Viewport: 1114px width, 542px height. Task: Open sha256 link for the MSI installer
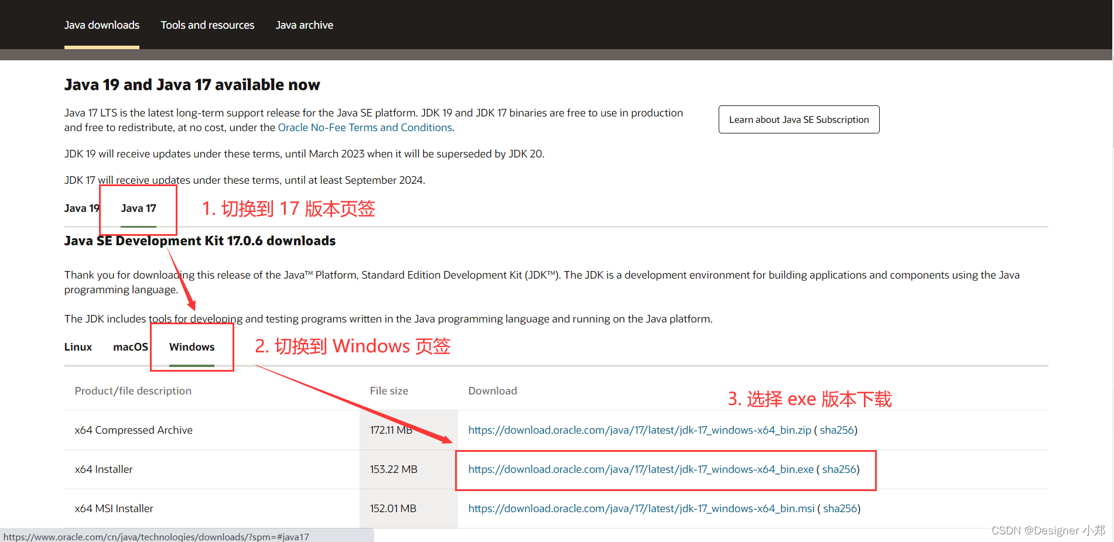tap(840, 509)
